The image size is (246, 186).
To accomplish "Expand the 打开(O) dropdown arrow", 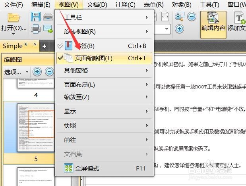I will coord(14,34).
